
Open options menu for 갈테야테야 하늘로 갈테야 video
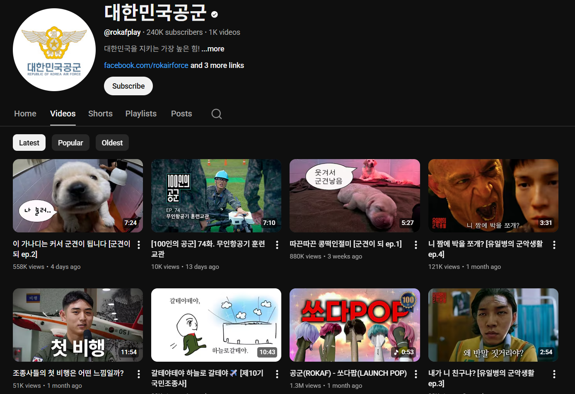[277, 374]
